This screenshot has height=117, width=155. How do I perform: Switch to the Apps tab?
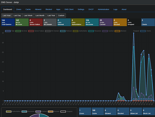tap(58, 9)
